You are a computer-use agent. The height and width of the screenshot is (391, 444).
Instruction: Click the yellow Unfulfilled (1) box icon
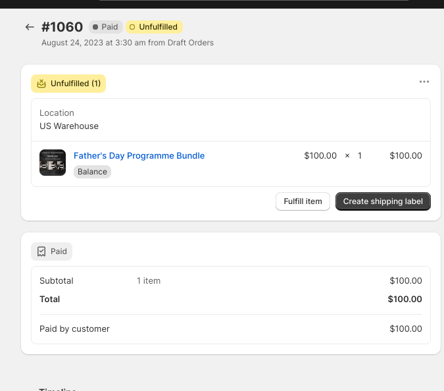[41, 84]
